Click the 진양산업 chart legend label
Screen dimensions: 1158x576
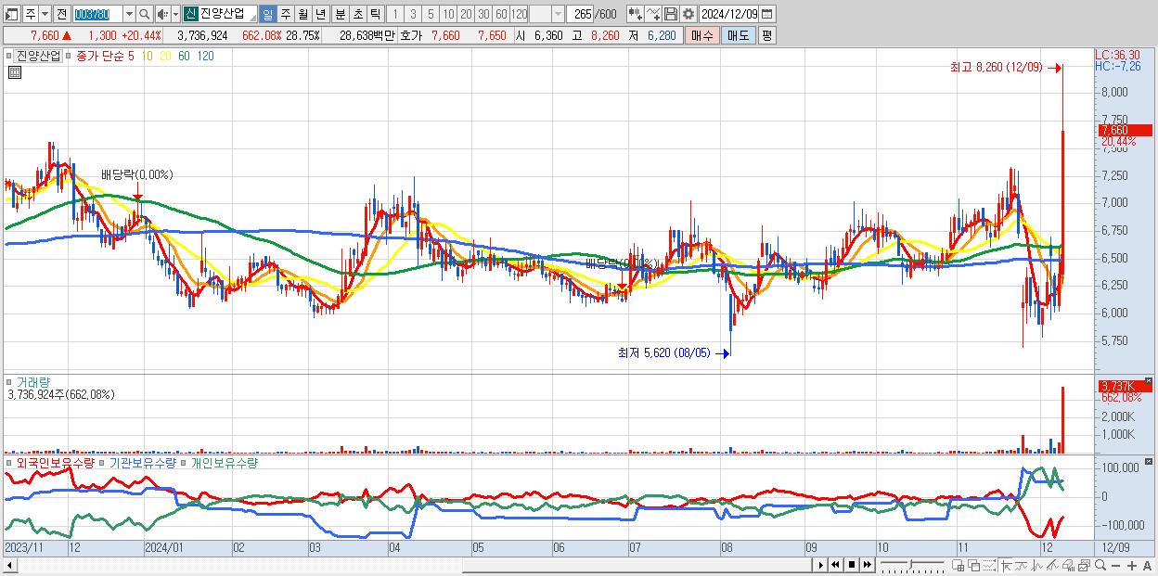pos(40,56)
